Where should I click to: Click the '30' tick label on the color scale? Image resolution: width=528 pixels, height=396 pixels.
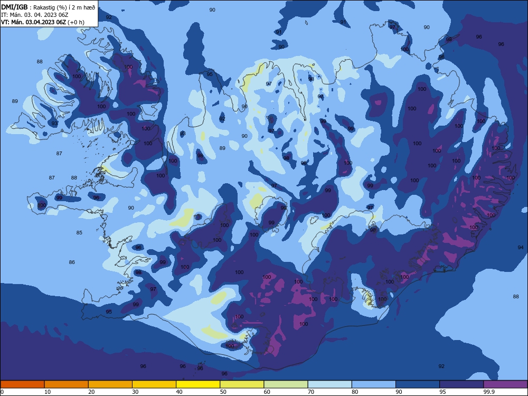click(135, 392)
